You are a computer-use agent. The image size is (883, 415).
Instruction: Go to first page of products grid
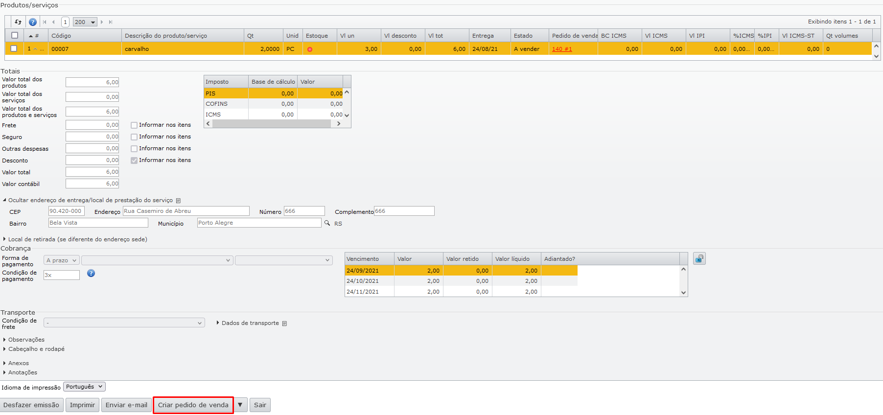(45, 22)
